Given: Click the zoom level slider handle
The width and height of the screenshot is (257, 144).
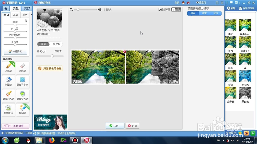Looking at the screenshot, I should (x=78, y=9).
